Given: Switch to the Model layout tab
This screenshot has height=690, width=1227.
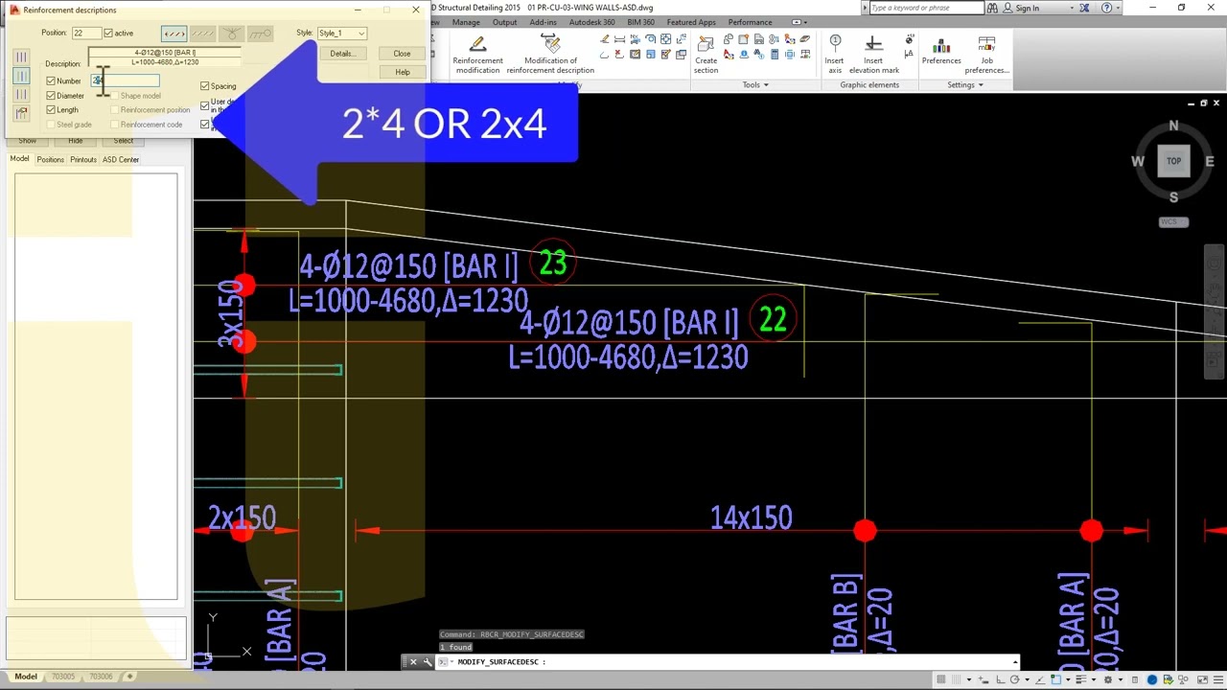Looking at the screenshot, I should coord(26,677).
